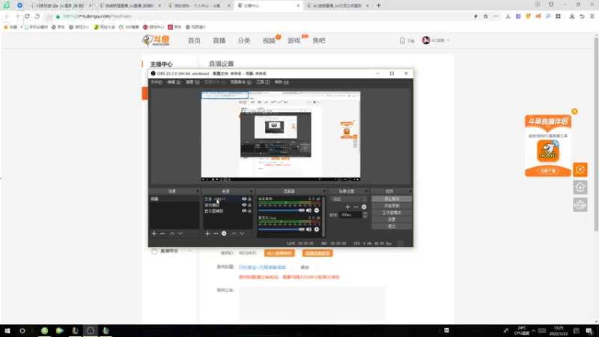This screenshot has height=337, width=599.
Task: Open transition properties gear icon
Action: (364, 207)
